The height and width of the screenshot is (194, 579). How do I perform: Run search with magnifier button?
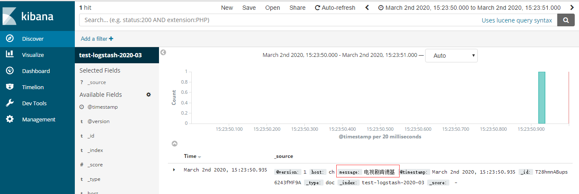566,20
